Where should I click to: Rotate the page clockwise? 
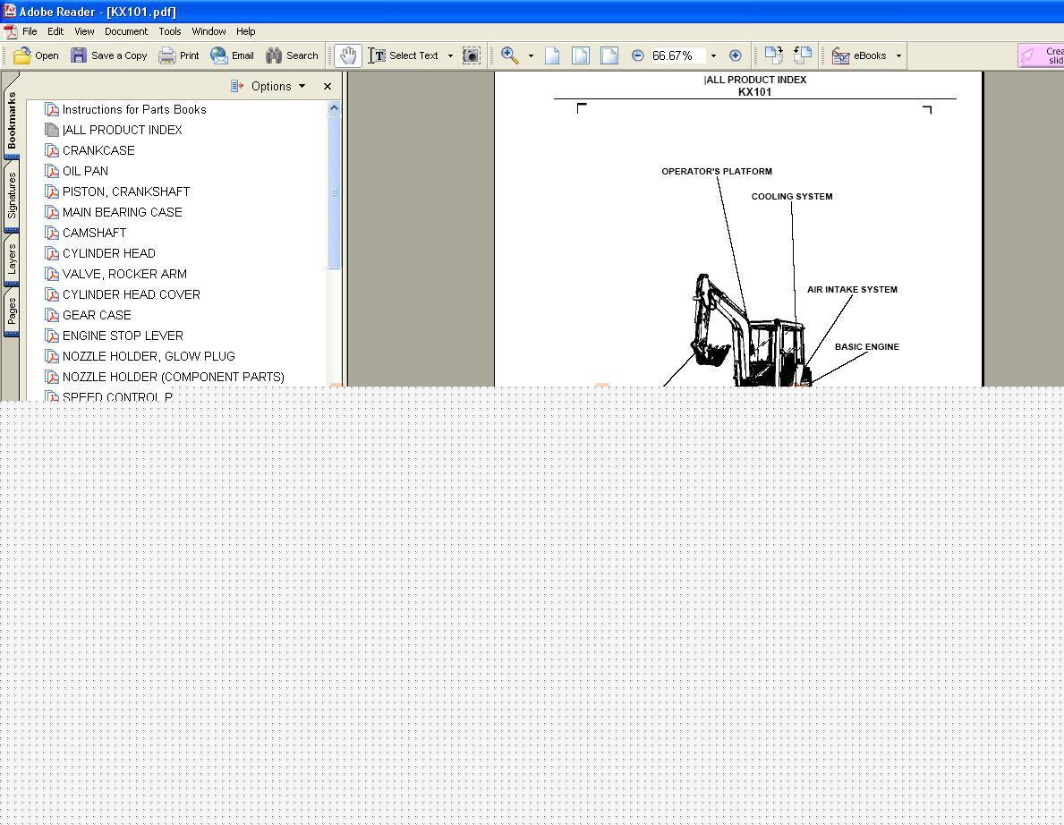[773, 55]
